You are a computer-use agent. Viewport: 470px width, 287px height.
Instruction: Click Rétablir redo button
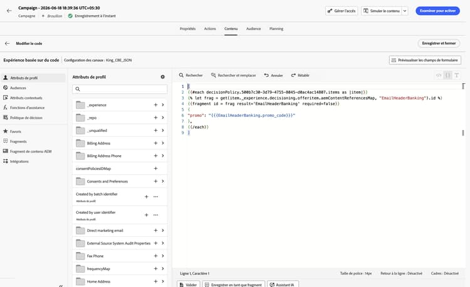coord(300,75)
